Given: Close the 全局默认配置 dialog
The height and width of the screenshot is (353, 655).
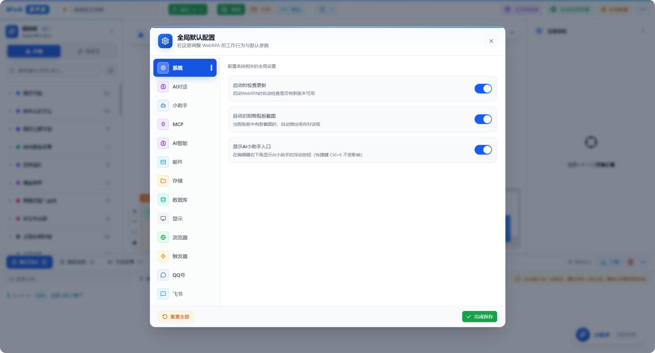Looking at the screenshot, I should [491, 41].
